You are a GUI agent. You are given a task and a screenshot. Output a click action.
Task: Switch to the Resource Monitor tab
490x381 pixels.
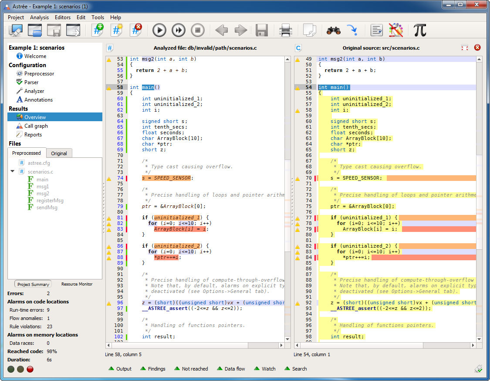click(77, 284)
